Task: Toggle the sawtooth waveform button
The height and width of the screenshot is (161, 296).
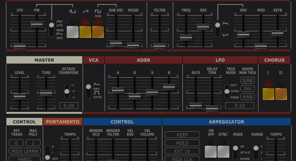Action: pos(85,32)
